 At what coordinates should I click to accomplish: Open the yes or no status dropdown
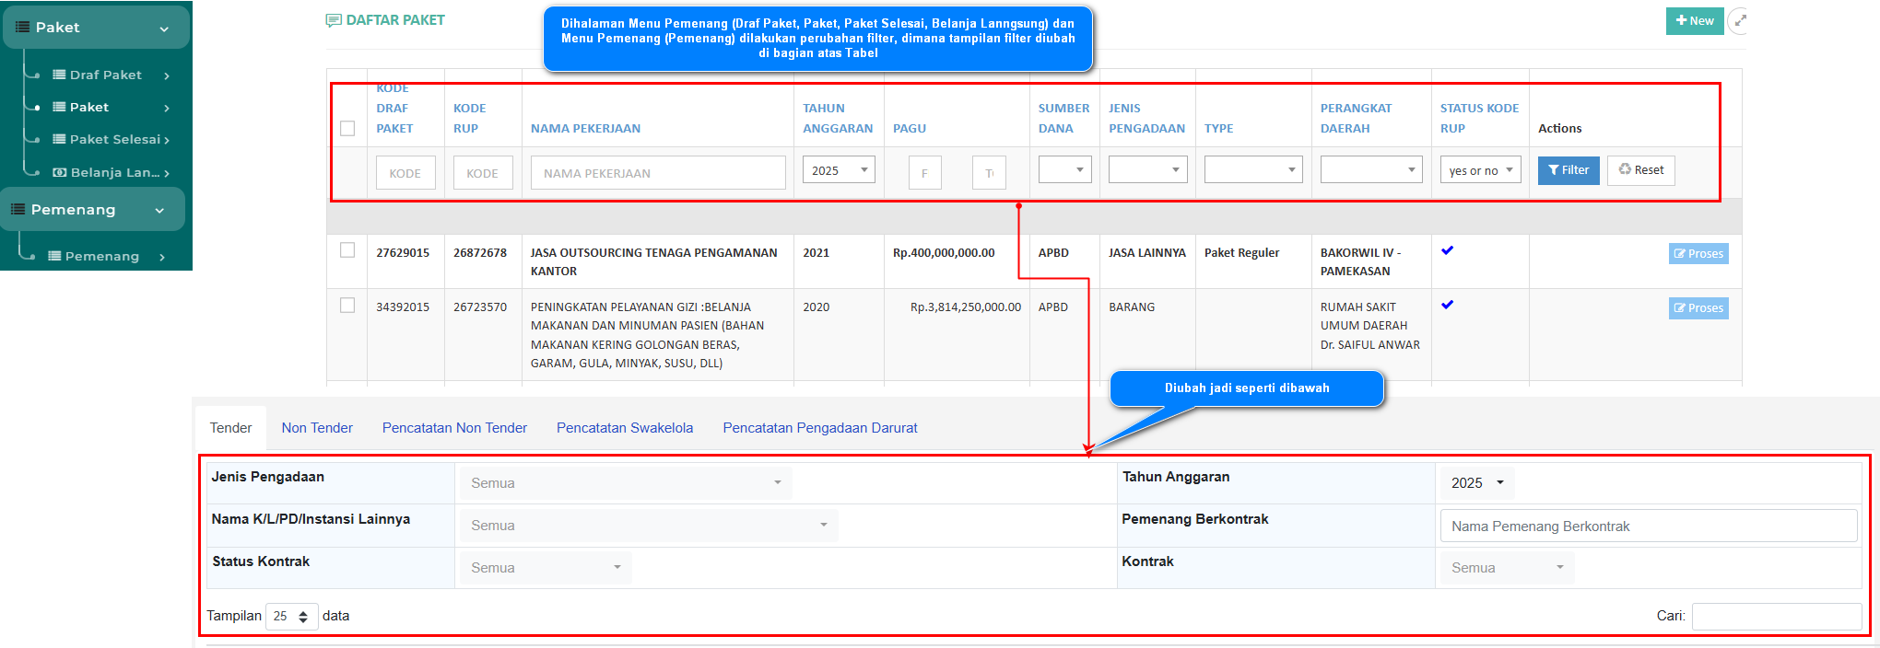pyautogui.click(x=1480, y=170)
